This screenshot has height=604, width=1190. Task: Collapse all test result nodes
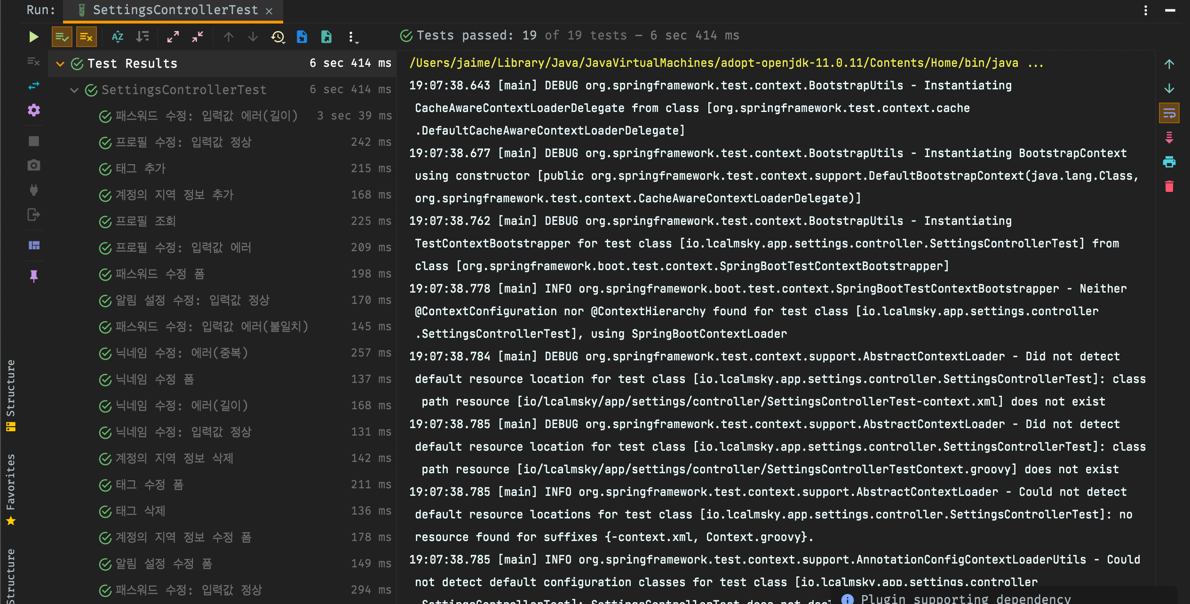pyautogui.click(x=198, y=37)
